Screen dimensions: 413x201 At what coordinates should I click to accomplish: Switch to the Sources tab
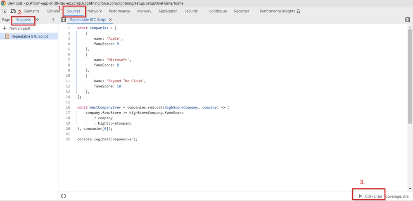click(x=74, y=11)
